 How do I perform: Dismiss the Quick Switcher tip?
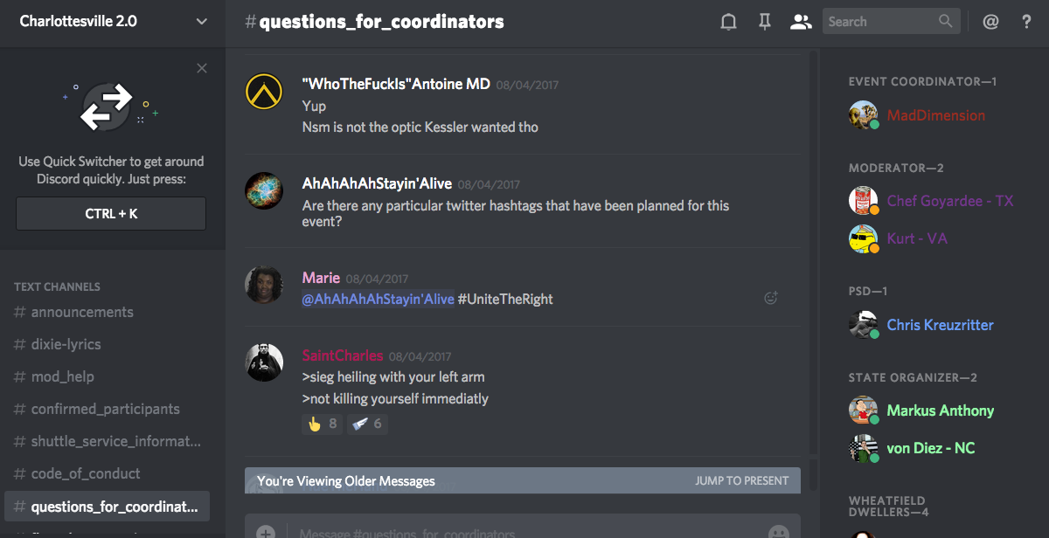pos(202,68)
